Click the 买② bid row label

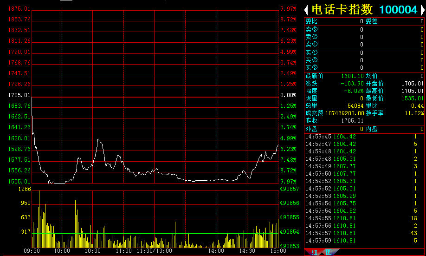tap(311, 60)
